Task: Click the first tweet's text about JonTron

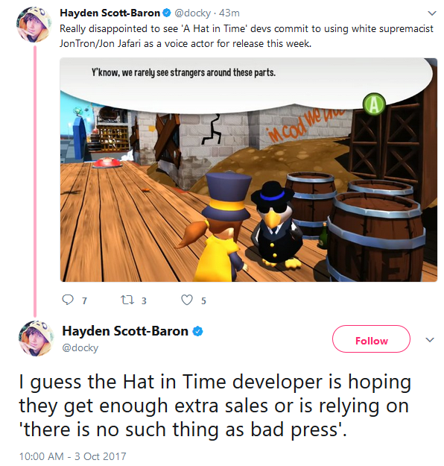Action: coord(246,36)
